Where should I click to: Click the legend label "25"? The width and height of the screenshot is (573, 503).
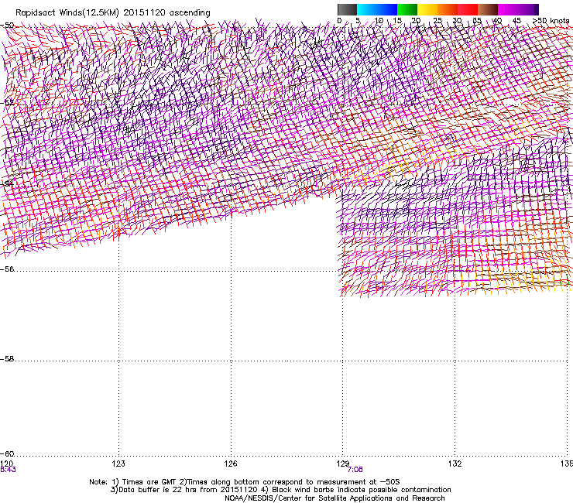click(x=437, y=21)
